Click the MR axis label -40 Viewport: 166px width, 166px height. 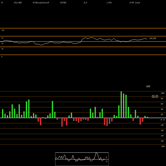162,130
